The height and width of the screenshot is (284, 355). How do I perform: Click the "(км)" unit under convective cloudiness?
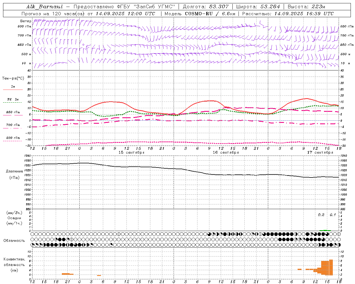pyautogui.click(x=14, y=270)
